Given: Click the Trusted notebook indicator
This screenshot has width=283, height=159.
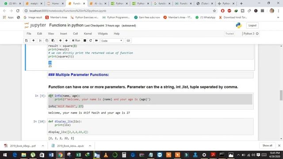Looking at the screenshot, I should click(229, 34).
